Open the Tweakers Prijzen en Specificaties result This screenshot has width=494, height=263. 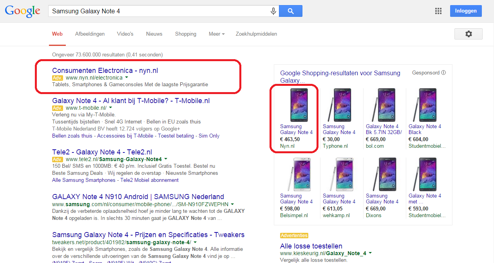148,235
